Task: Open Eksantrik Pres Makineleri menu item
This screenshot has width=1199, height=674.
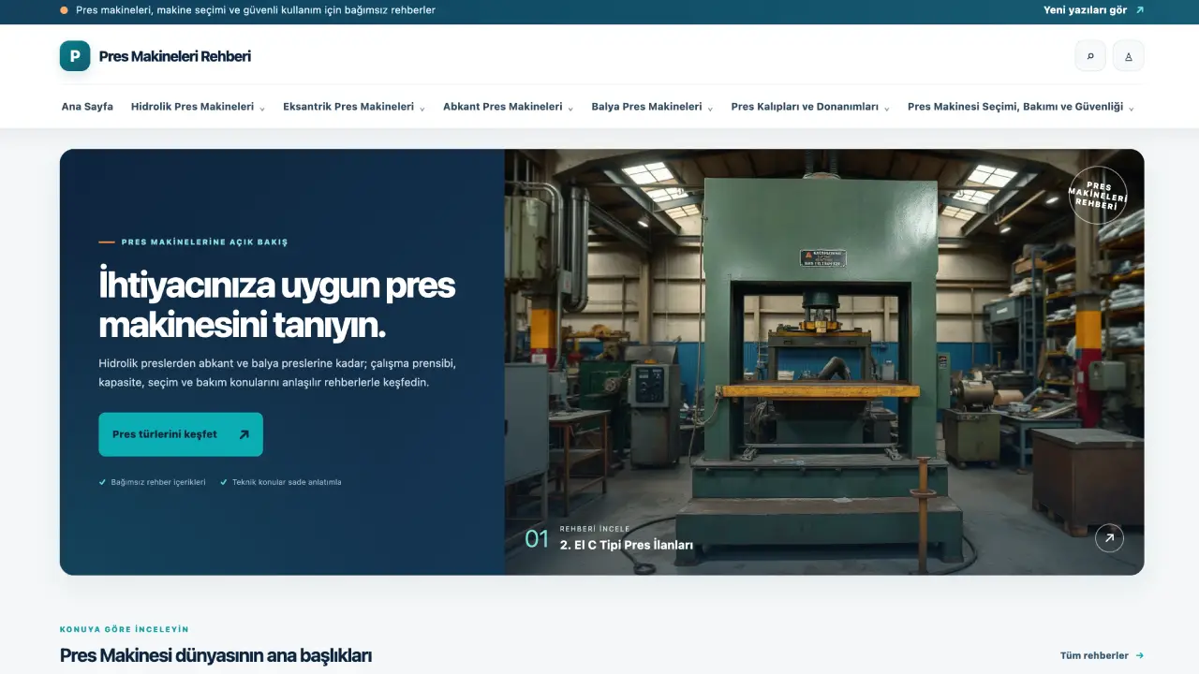Action: coord(348,107)
